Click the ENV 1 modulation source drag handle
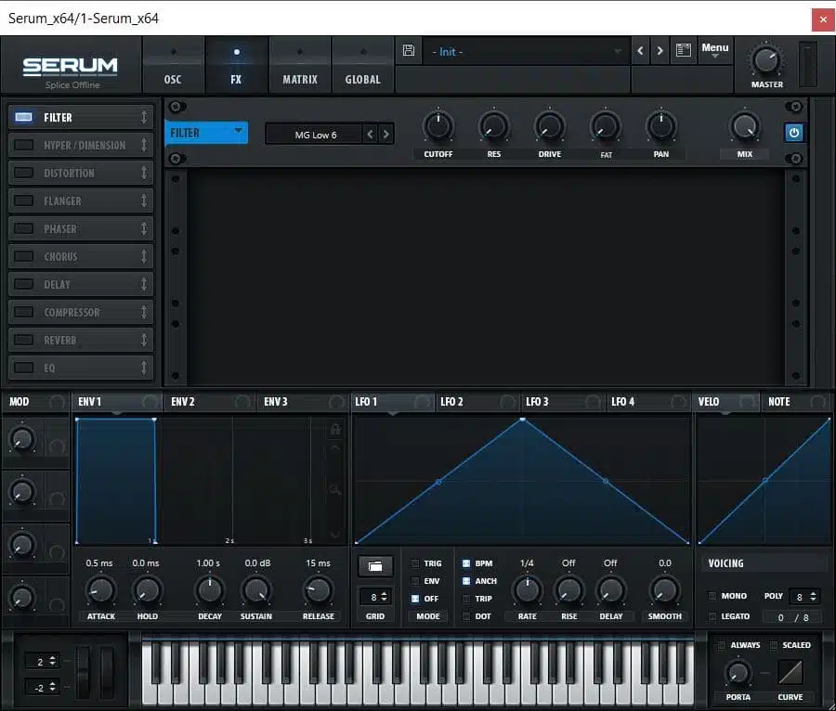The image size is (836, 711). 150,402
